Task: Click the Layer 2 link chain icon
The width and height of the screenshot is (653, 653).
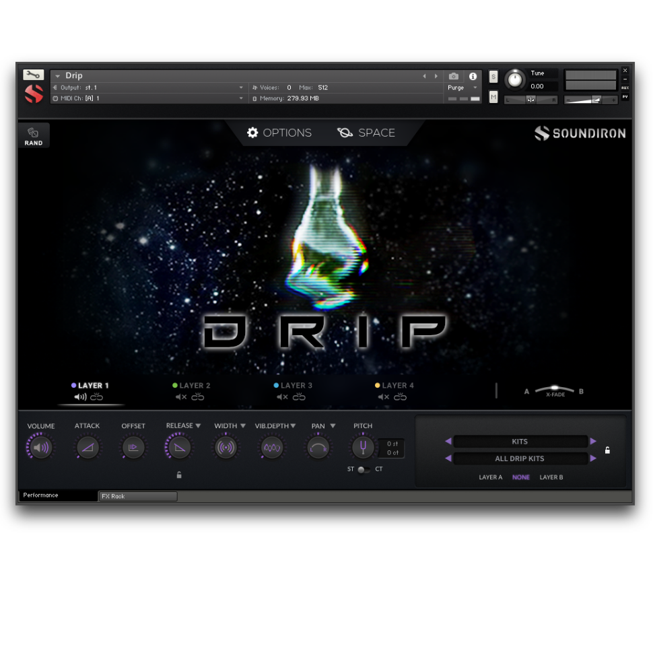Action: pos(198,397)
